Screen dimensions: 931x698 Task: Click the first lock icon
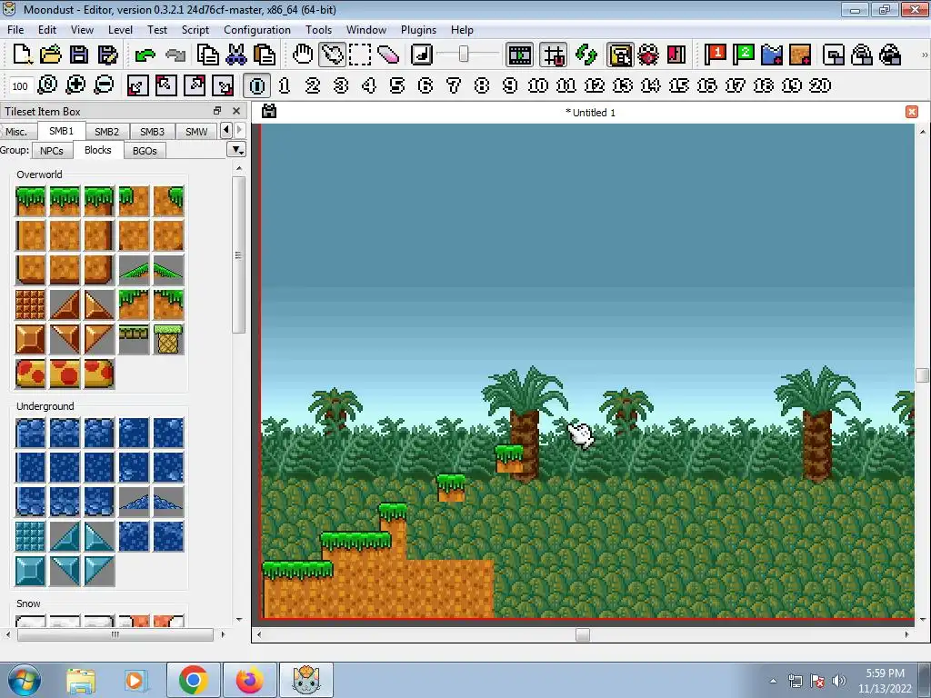click(x=862, y=55)
